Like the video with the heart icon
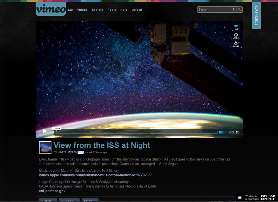278x202 pixels. pos(236,27)
